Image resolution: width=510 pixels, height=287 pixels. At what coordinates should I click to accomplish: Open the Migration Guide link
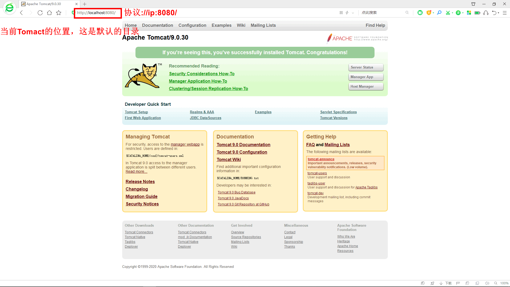click(141, 196)
